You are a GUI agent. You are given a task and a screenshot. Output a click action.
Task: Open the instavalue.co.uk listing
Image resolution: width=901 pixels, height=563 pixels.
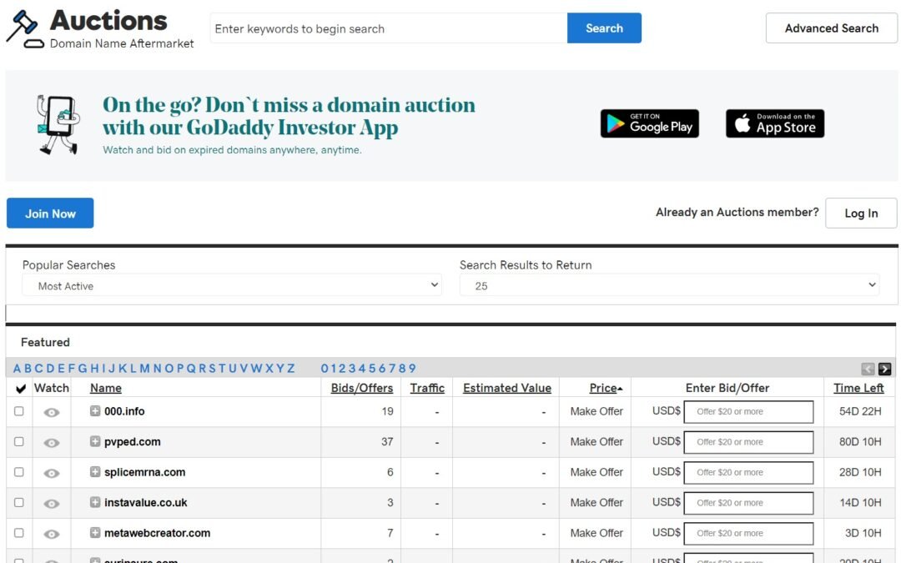pos(145,503)
